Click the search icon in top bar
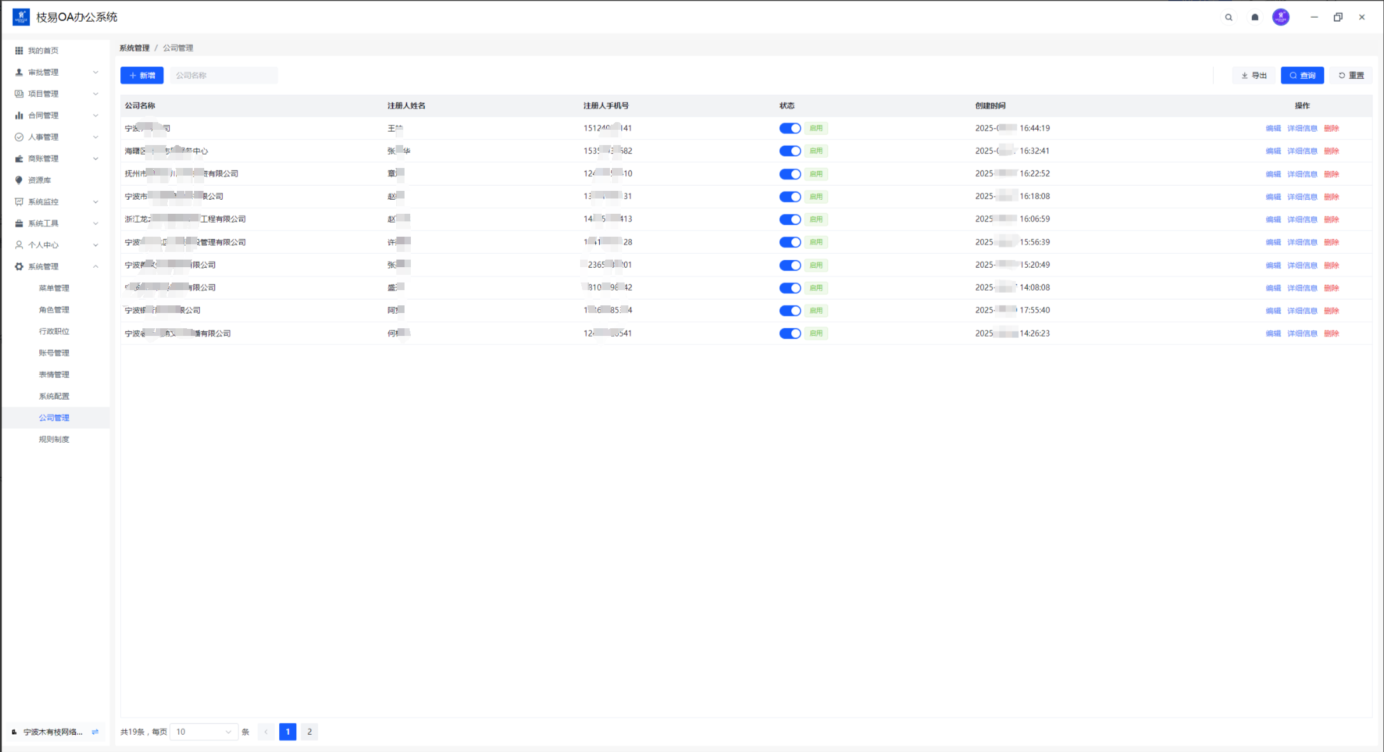1384x752 pixels. coord(1228,17)
